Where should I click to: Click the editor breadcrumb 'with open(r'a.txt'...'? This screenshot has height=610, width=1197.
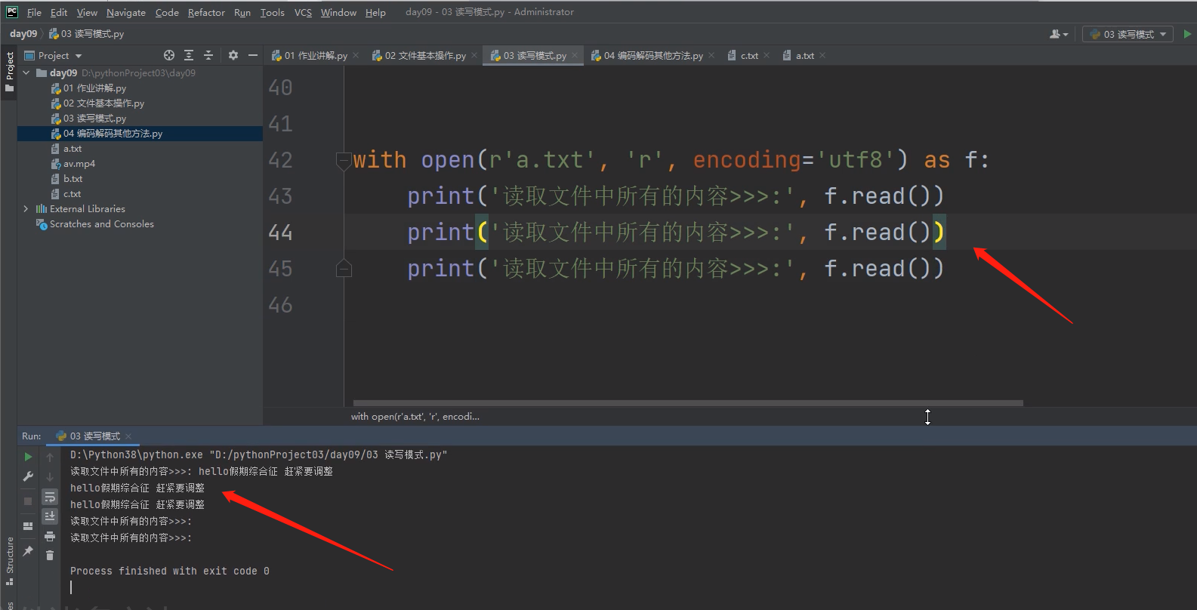tap(415, 416)
